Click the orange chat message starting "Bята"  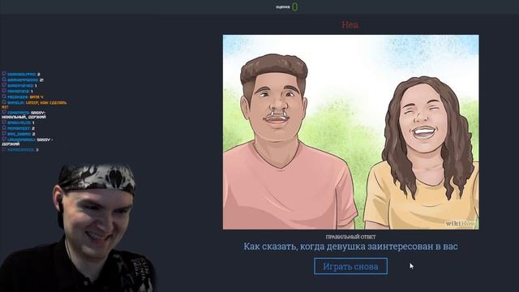tap(36, 97)
